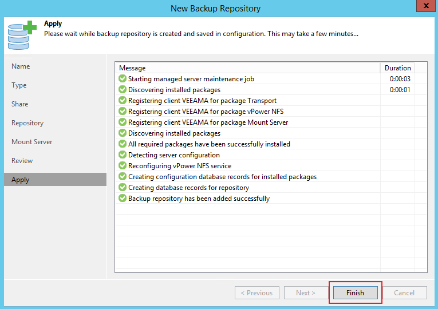
Task: Close the New Backup Repository window
Action: [424, 8]
